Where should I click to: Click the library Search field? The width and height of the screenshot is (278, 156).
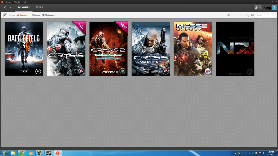click(x=266, y=15)
